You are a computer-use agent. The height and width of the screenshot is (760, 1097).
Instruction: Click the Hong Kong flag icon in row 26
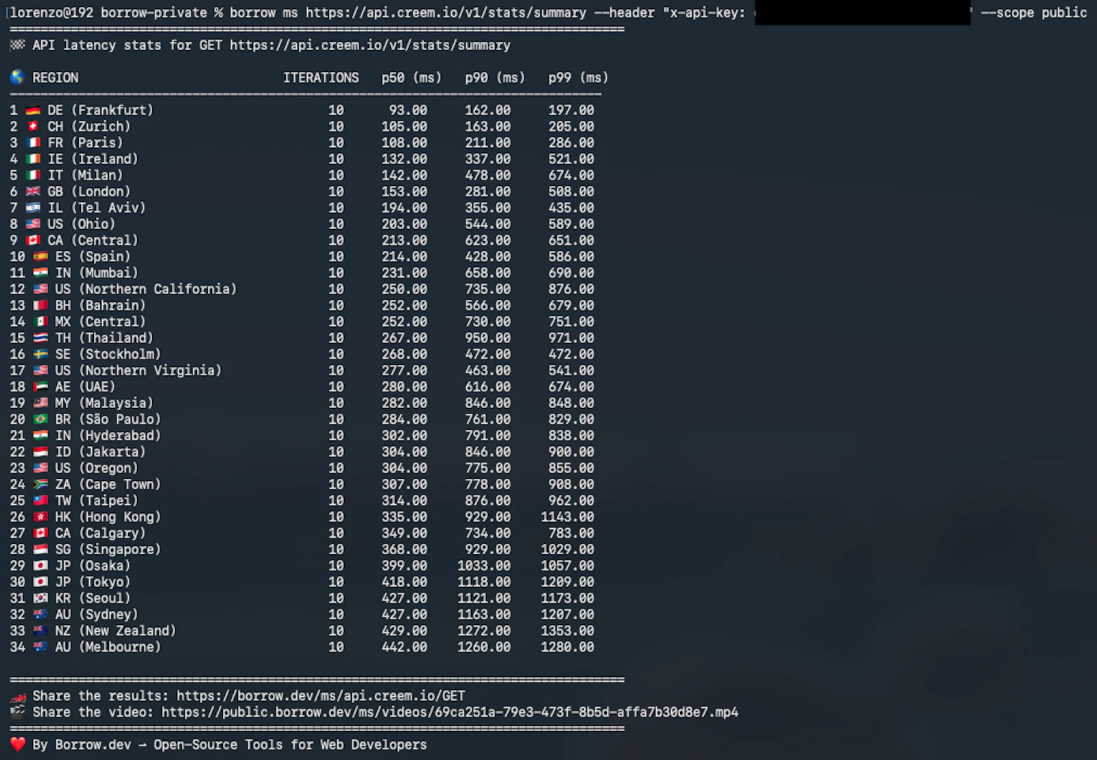tap(40, 517)
